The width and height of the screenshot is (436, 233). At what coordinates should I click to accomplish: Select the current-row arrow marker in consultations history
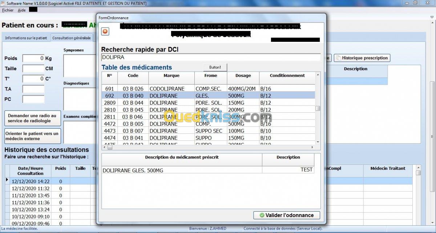(7, 180)
